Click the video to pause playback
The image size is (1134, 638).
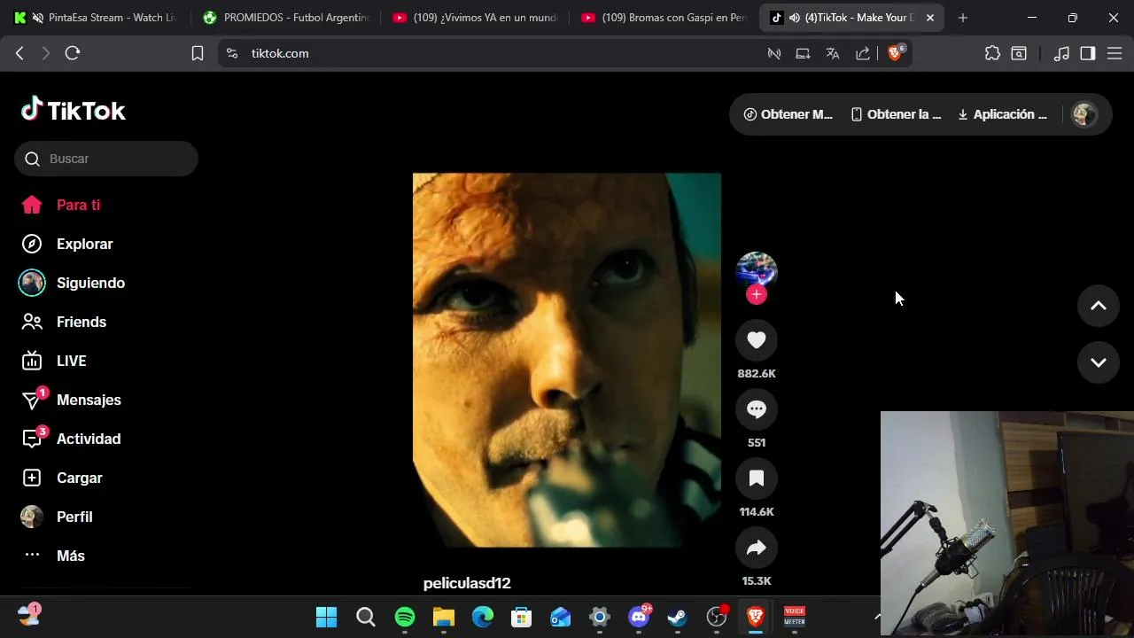click(567, 360)
